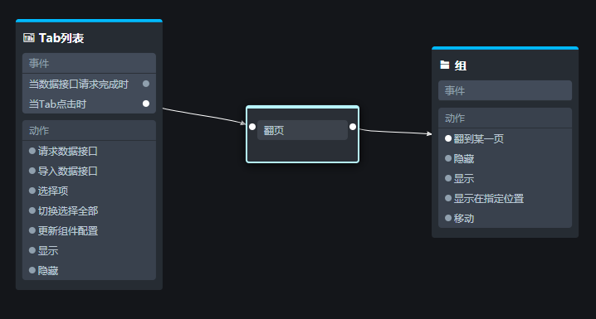Click the input port of 更新组件配置
Screen dimensions: 596x319
pos(32,230)
